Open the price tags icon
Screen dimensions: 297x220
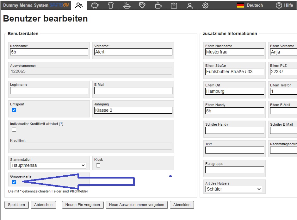coord(142,5)
